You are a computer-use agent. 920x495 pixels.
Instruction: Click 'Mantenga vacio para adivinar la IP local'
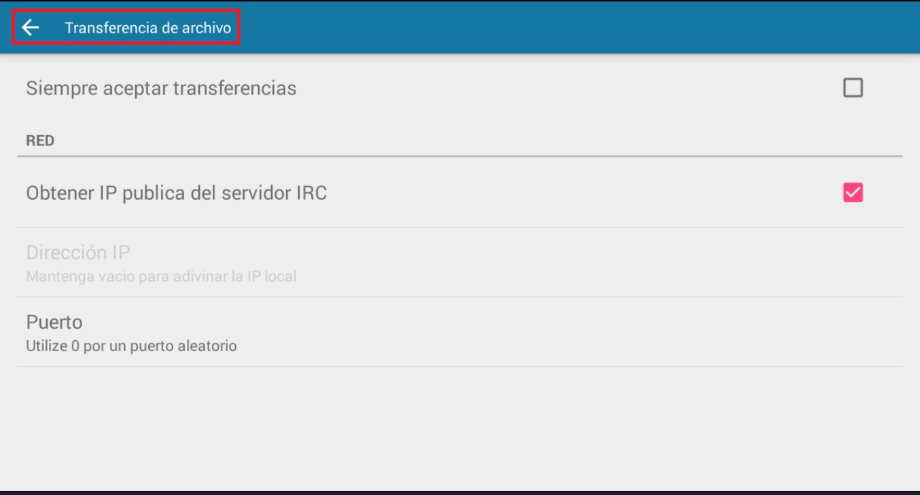tap(161, 276)
